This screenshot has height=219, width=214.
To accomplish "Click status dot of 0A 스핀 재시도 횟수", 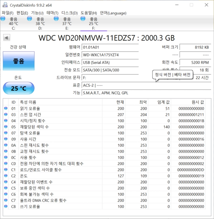I will [x=6, y=145].
